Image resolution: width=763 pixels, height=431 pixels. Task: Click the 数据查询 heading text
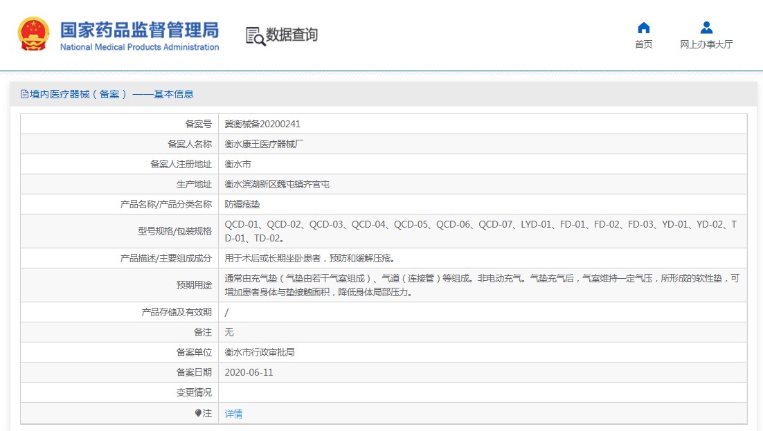291,35
